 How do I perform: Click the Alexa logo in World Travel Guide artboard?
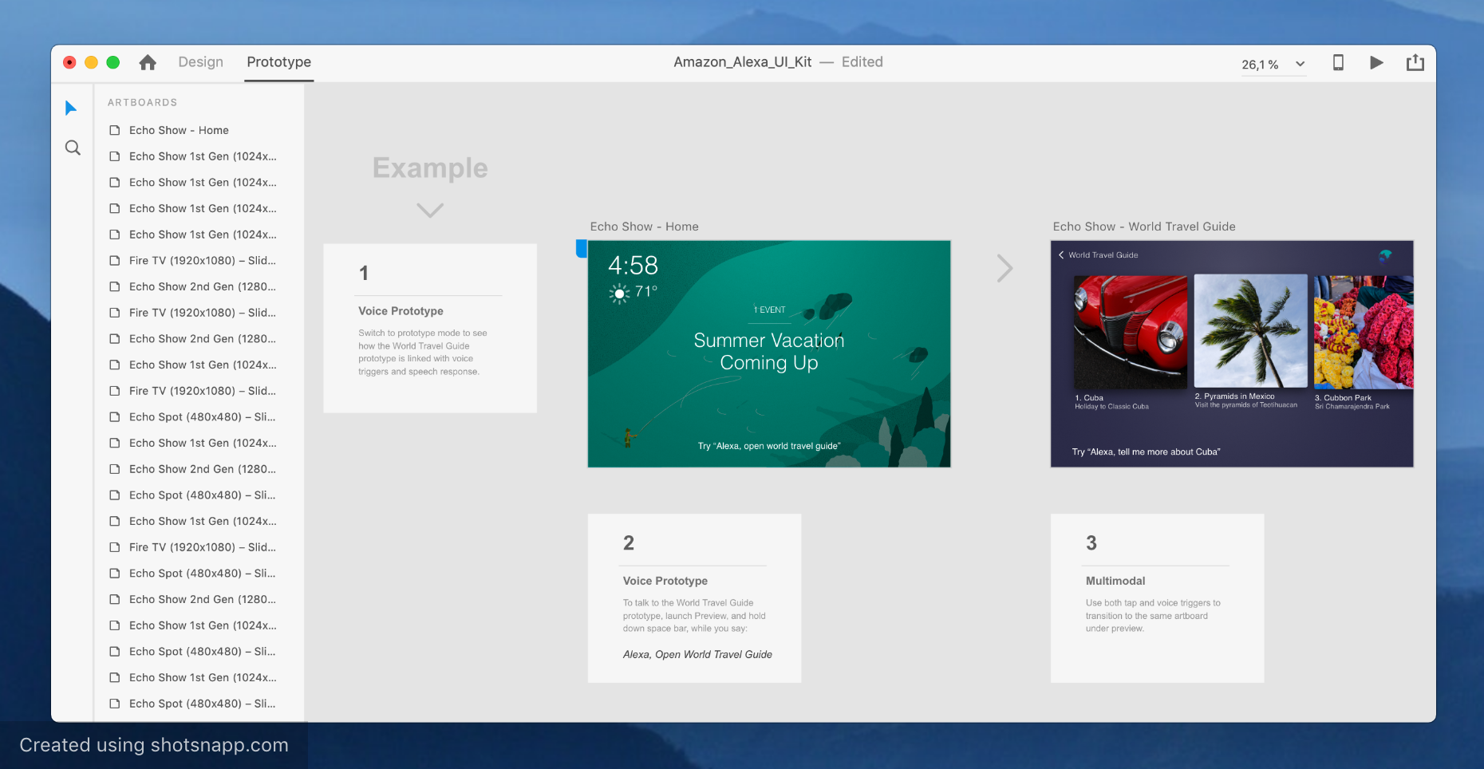click(x=1385, y=255)
